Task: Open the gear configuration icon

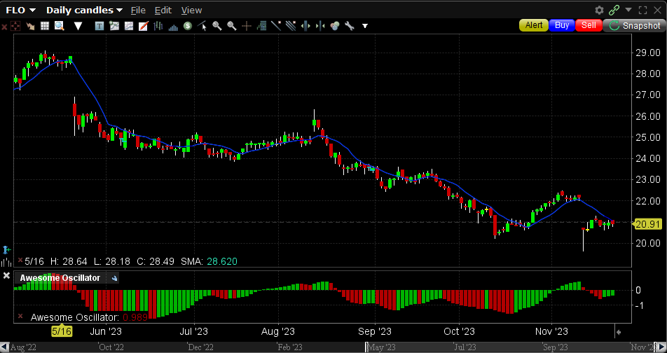Action: (x=599, y=10)
